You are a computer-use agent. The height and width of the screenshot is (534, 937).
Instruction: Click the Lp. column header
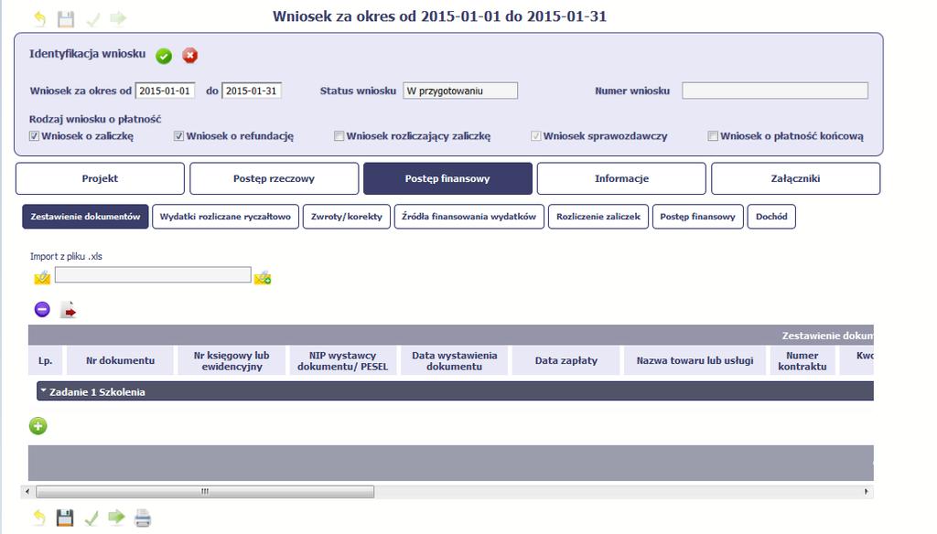pos(46,360)
